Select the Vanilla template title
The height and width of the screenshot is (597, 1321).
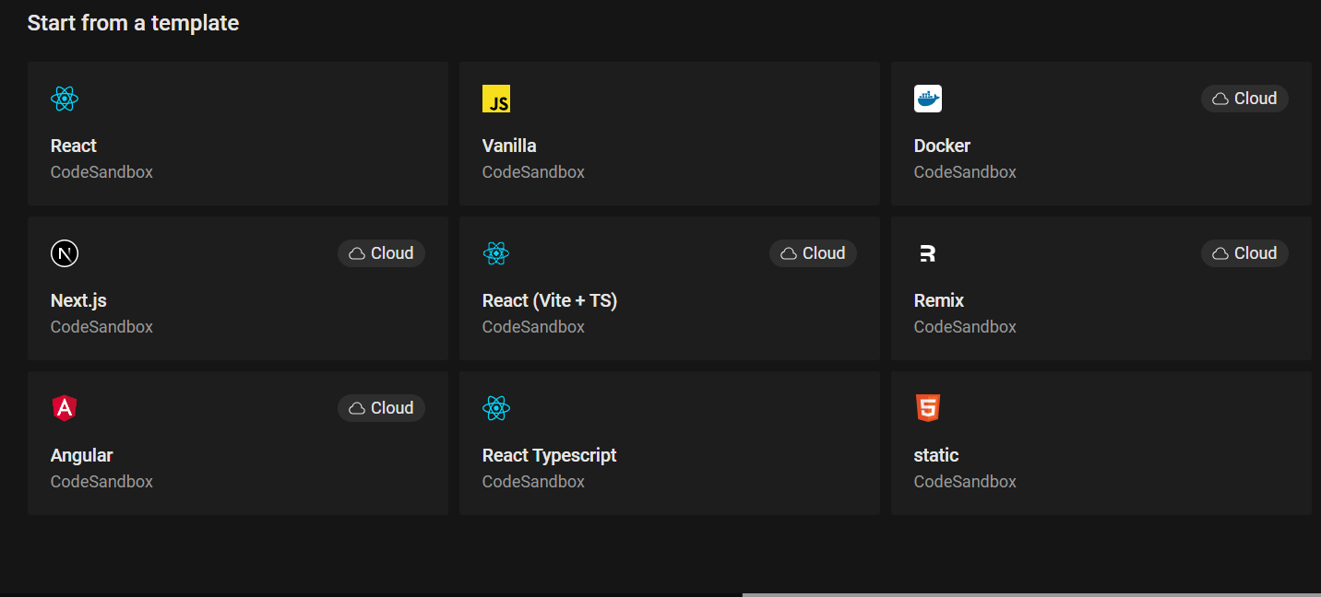[509, 146]
